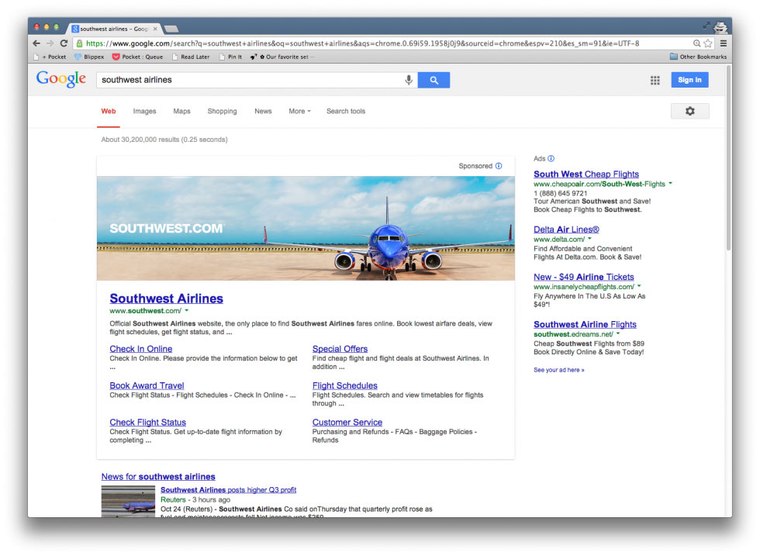Click the Sponsored info icon

point(499,166)
